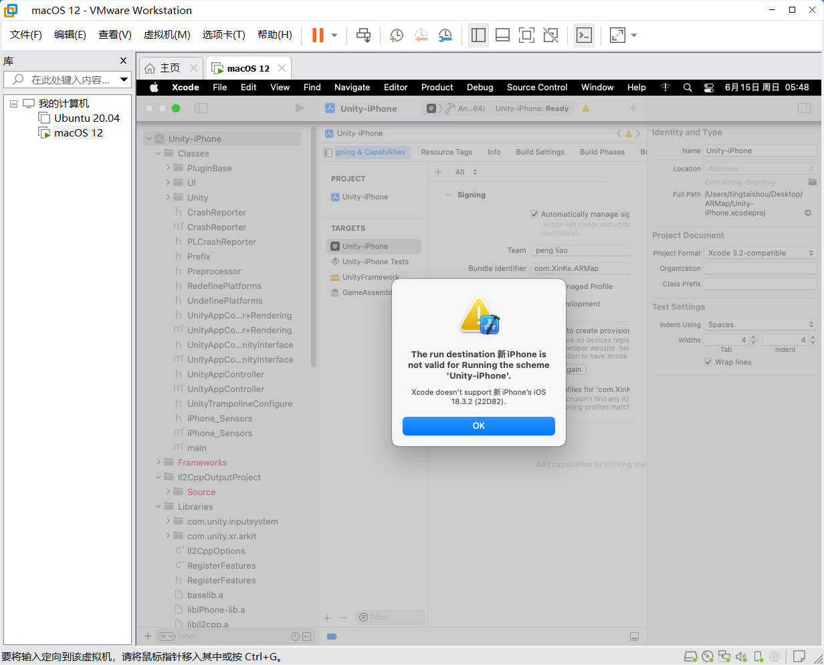
Task: Select the main source file
Action: [x=197, y=448]
